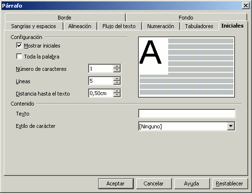Image resolution: width=252 pixels, height=193 pixels.
Task: Show the Fondo tab
Action: (186, 17)
